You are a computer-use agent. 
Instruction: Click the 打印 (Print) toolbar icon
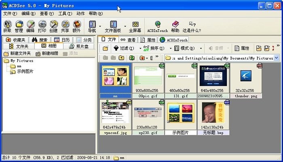[42, 26]
